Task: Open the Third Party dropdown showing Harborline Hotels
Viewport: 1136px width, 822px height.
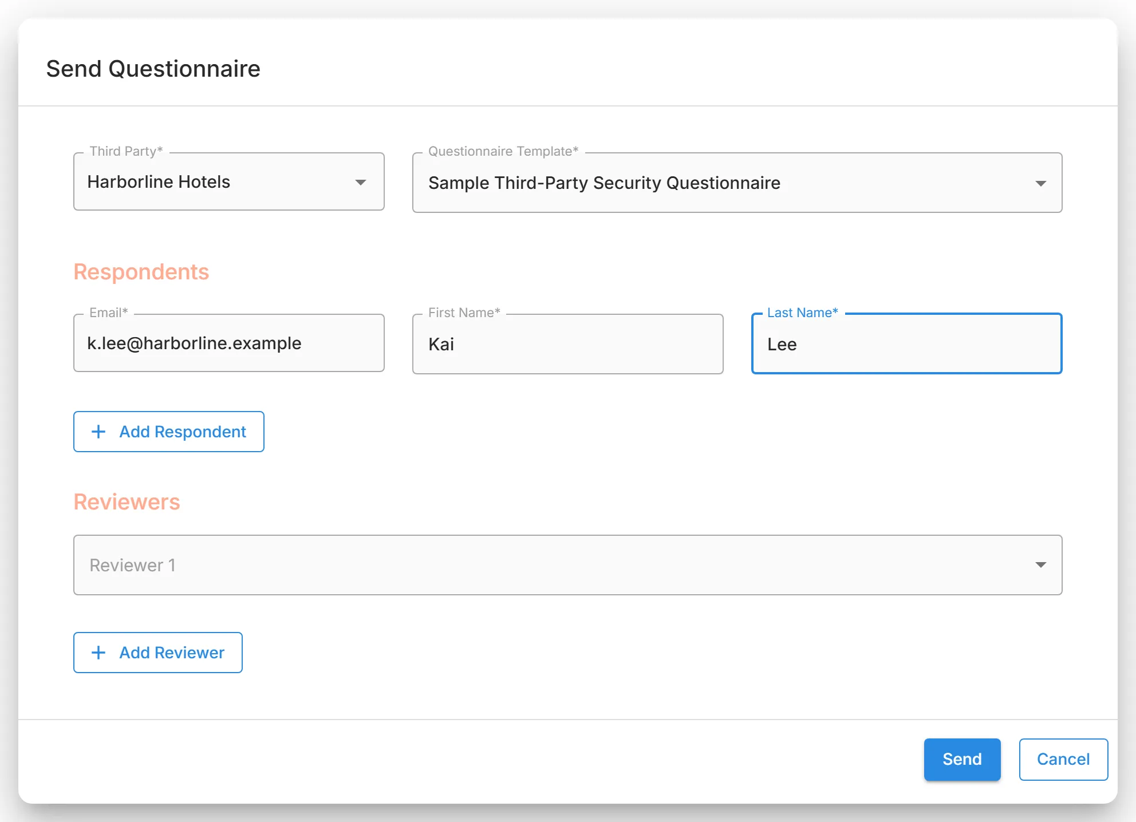Action: pos(228,182)
